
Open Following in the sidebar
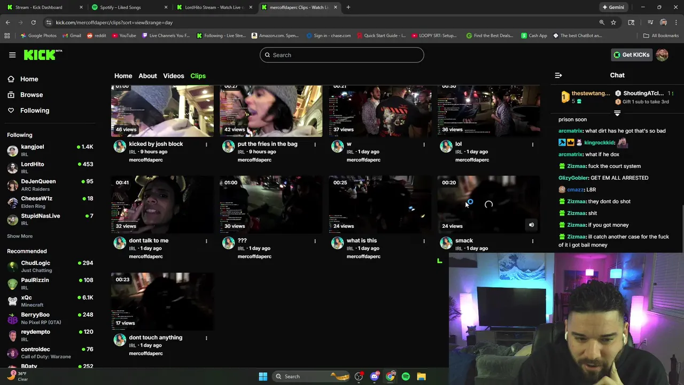point(34,110)
